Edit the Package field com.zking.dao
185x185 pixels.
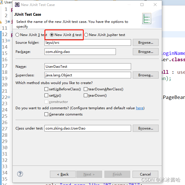click(80, 52)
